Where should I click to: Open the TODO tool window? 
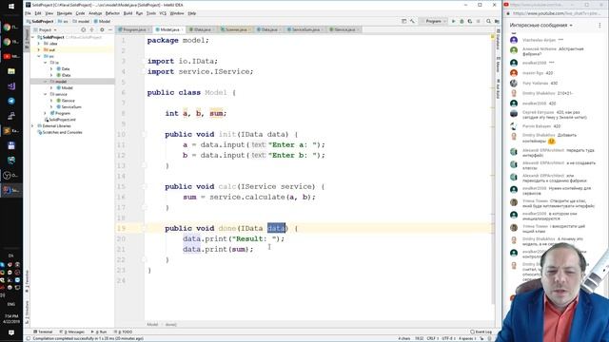(123, 332)
